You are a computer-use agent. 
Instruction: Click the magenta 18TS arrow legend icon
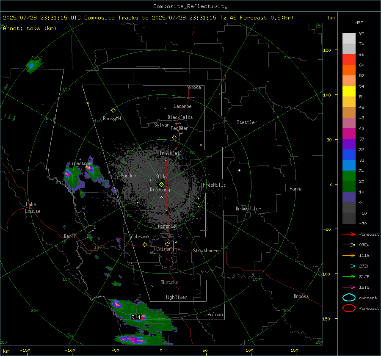pos(349,287)
